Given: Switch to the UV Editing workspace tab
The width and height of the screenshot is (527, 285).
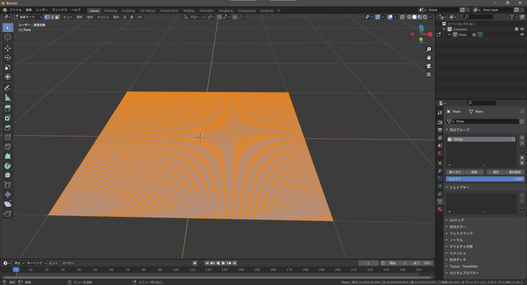Looking at the screenshot, I should tap(148, 11).
